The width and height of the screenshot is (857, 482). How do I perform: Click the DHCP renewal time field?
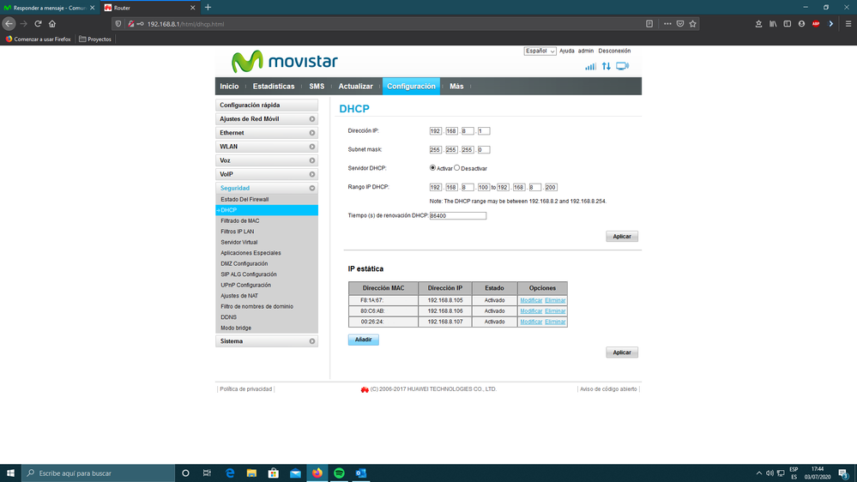[x=458, y=216]
